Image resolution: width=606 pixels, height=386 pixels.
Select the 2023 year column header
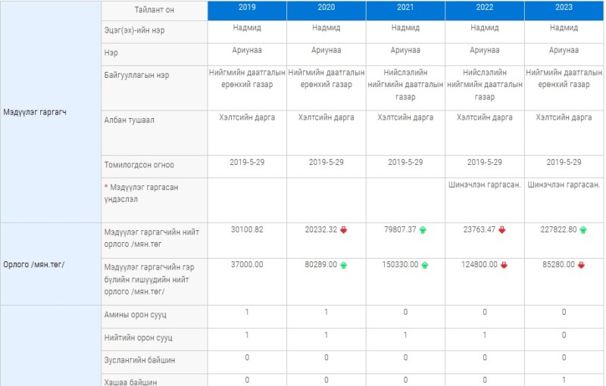tap(564, 10)
